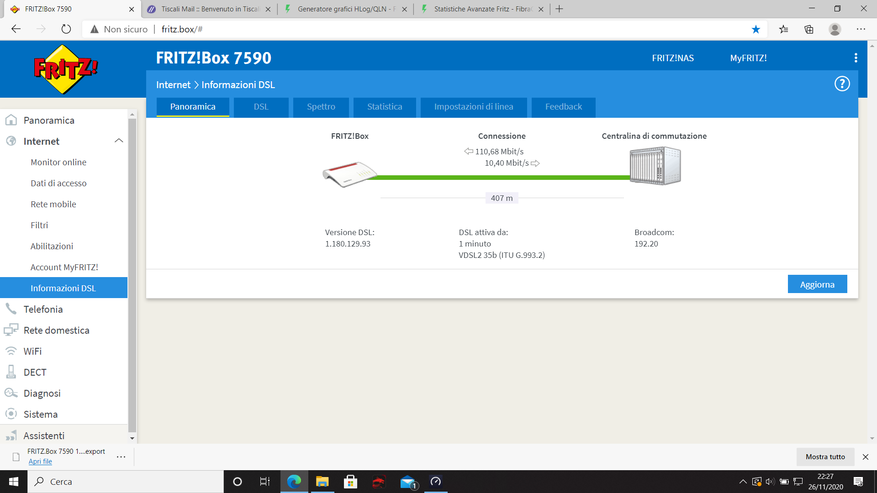Viewport: 877px width, 493px height.
Task: Open Edge settings ellipsis menu
Action: tap(861, 29)
